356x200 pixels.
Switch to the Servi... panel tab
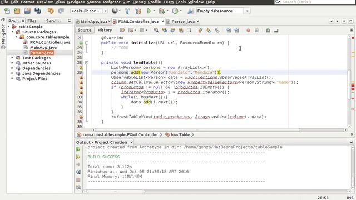click(x=53, y=21)
